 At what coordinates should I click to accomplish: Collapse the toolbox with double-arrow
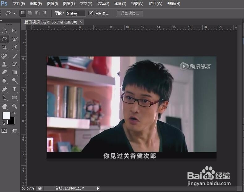pyautogui.click(x=1, y=20)
